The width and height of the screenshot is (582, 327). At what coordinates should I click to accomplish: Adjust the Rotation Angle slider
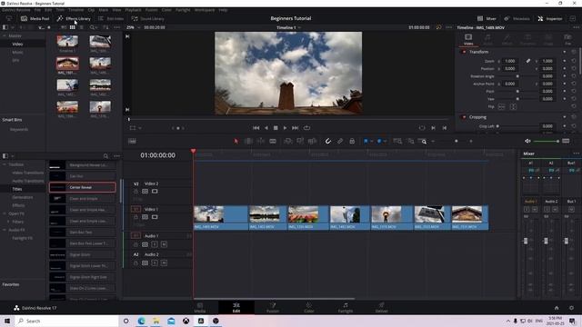coord(517,76)
